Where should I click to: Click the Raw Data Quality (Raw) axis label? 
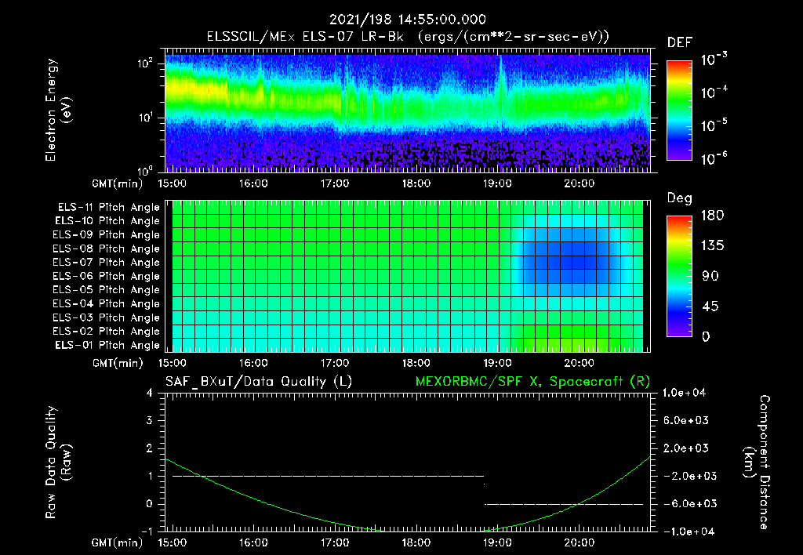(x=58, y=462)
